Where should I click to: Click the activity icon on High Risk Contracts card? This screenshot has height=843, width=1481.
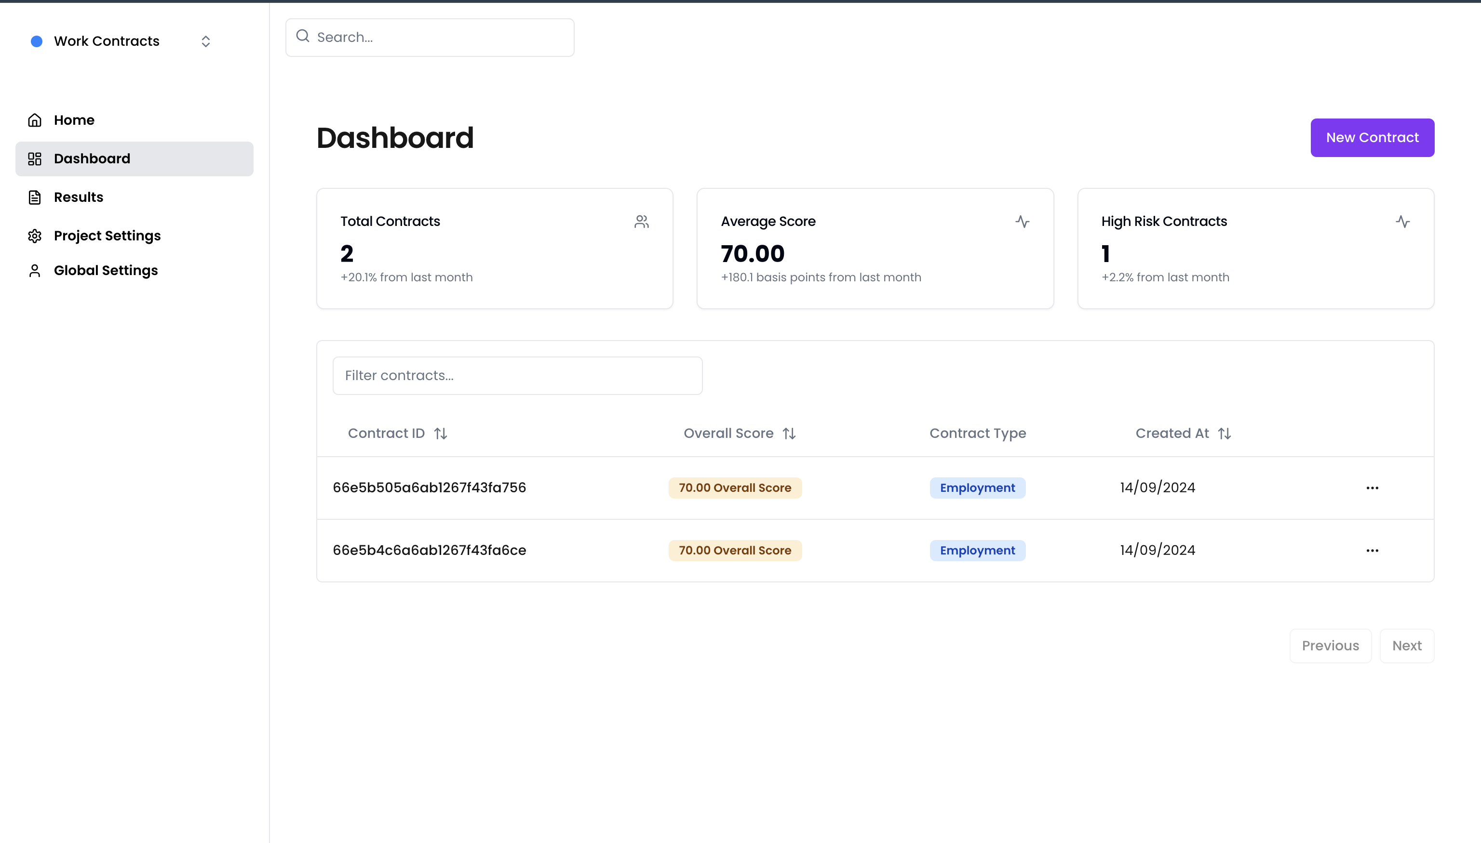tap(1403, 222)
